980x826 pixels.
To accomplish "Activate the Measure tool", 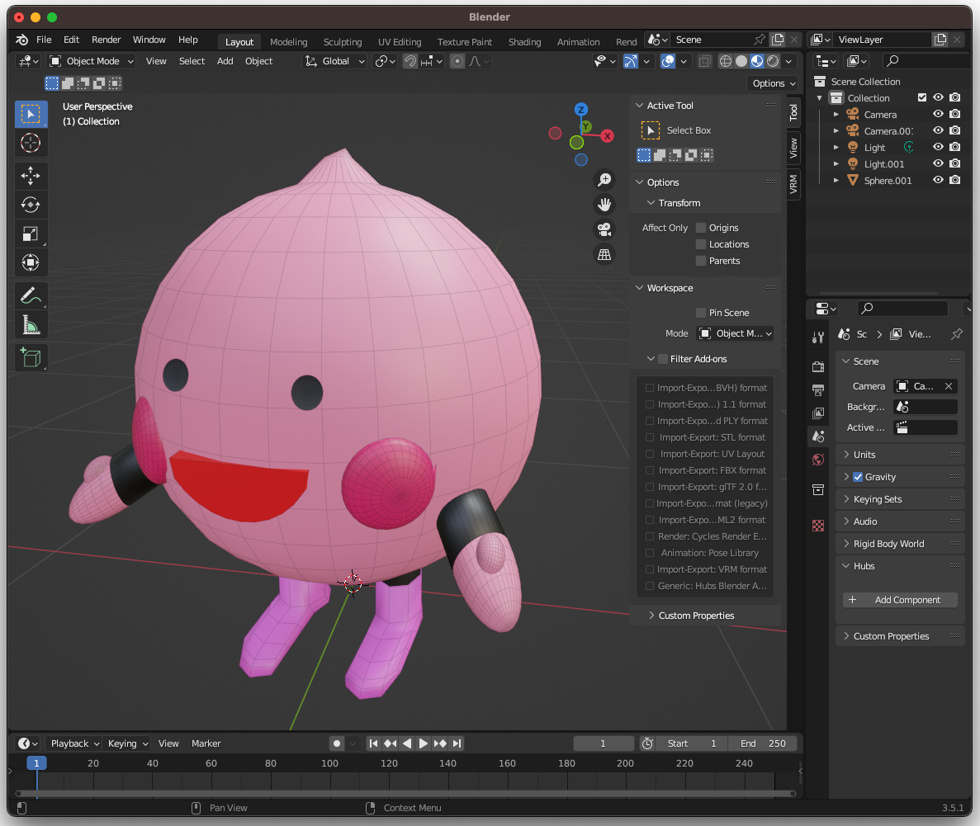I will click(31, 325).
